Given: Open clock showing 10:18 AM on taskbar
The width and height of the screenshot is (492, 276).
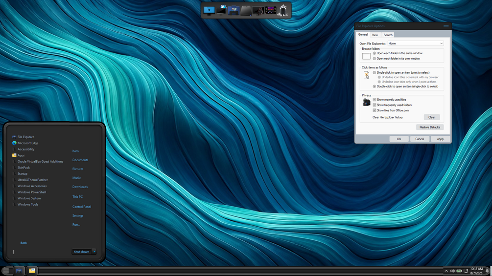Looking at the screenshot, I should 476,271.
